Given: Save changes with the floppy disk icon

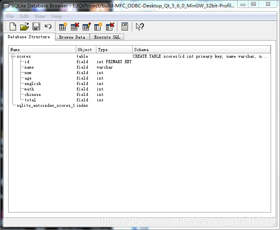Looking at the screenshot, I should click(x=36, y=27).
